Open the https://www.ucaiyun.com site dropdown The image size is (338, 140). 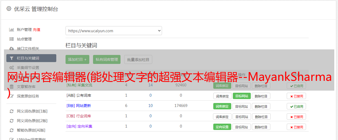pos(114,31)
